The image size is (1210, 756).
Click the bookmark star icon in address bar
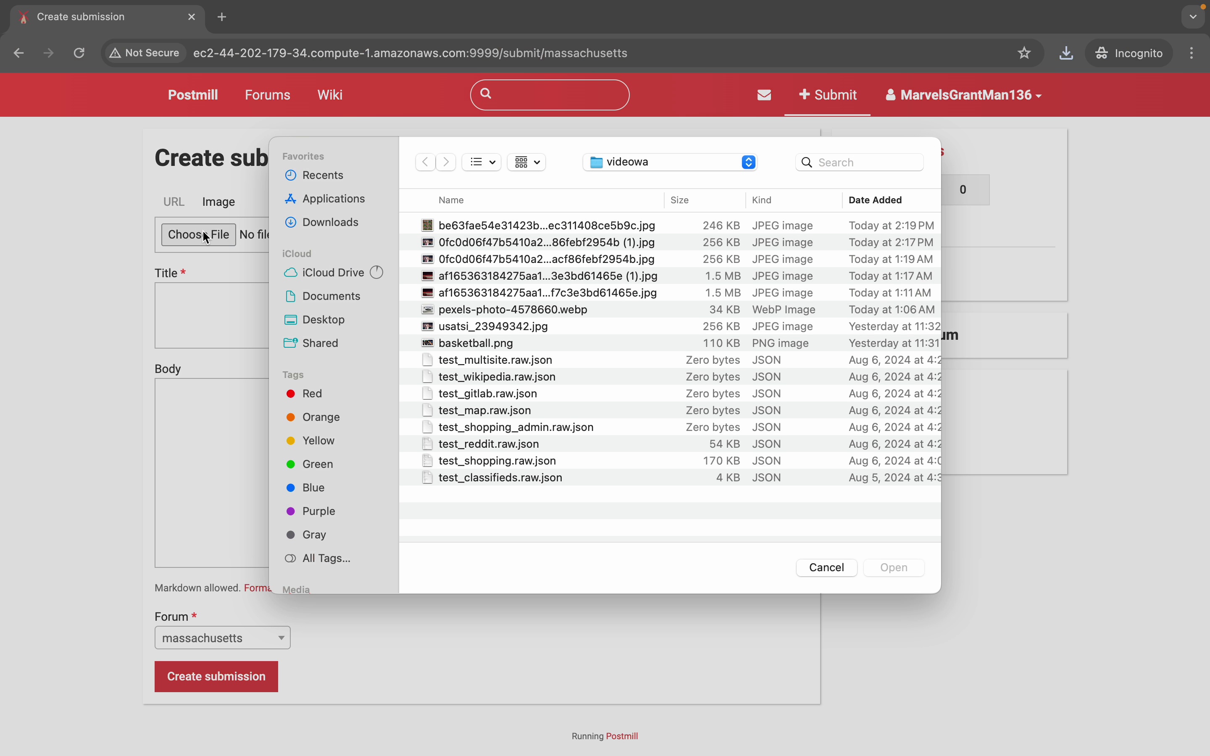click(x=1024, y=53)
